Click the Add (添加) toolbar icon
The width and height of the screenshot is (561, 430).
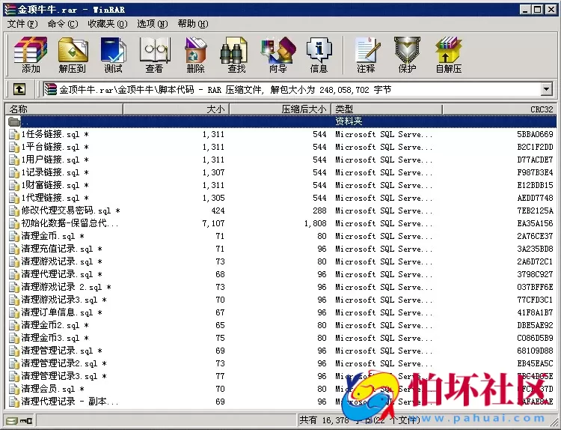coord(31,55)
